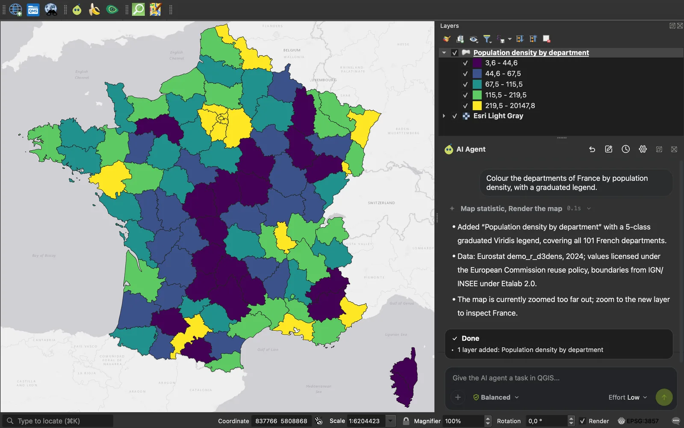Uncheck the 219,5 - 20147,8 class

click(465, 106)
